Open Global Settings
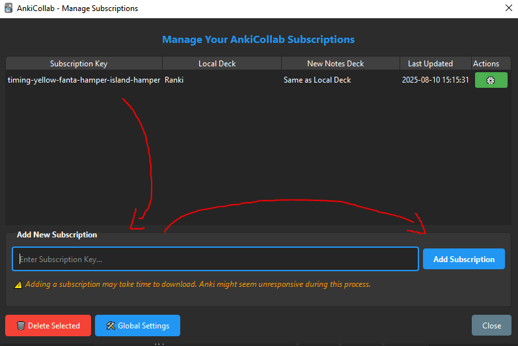Screen dimensions: 518x346 pyautogui.click(x=137, y=326)
